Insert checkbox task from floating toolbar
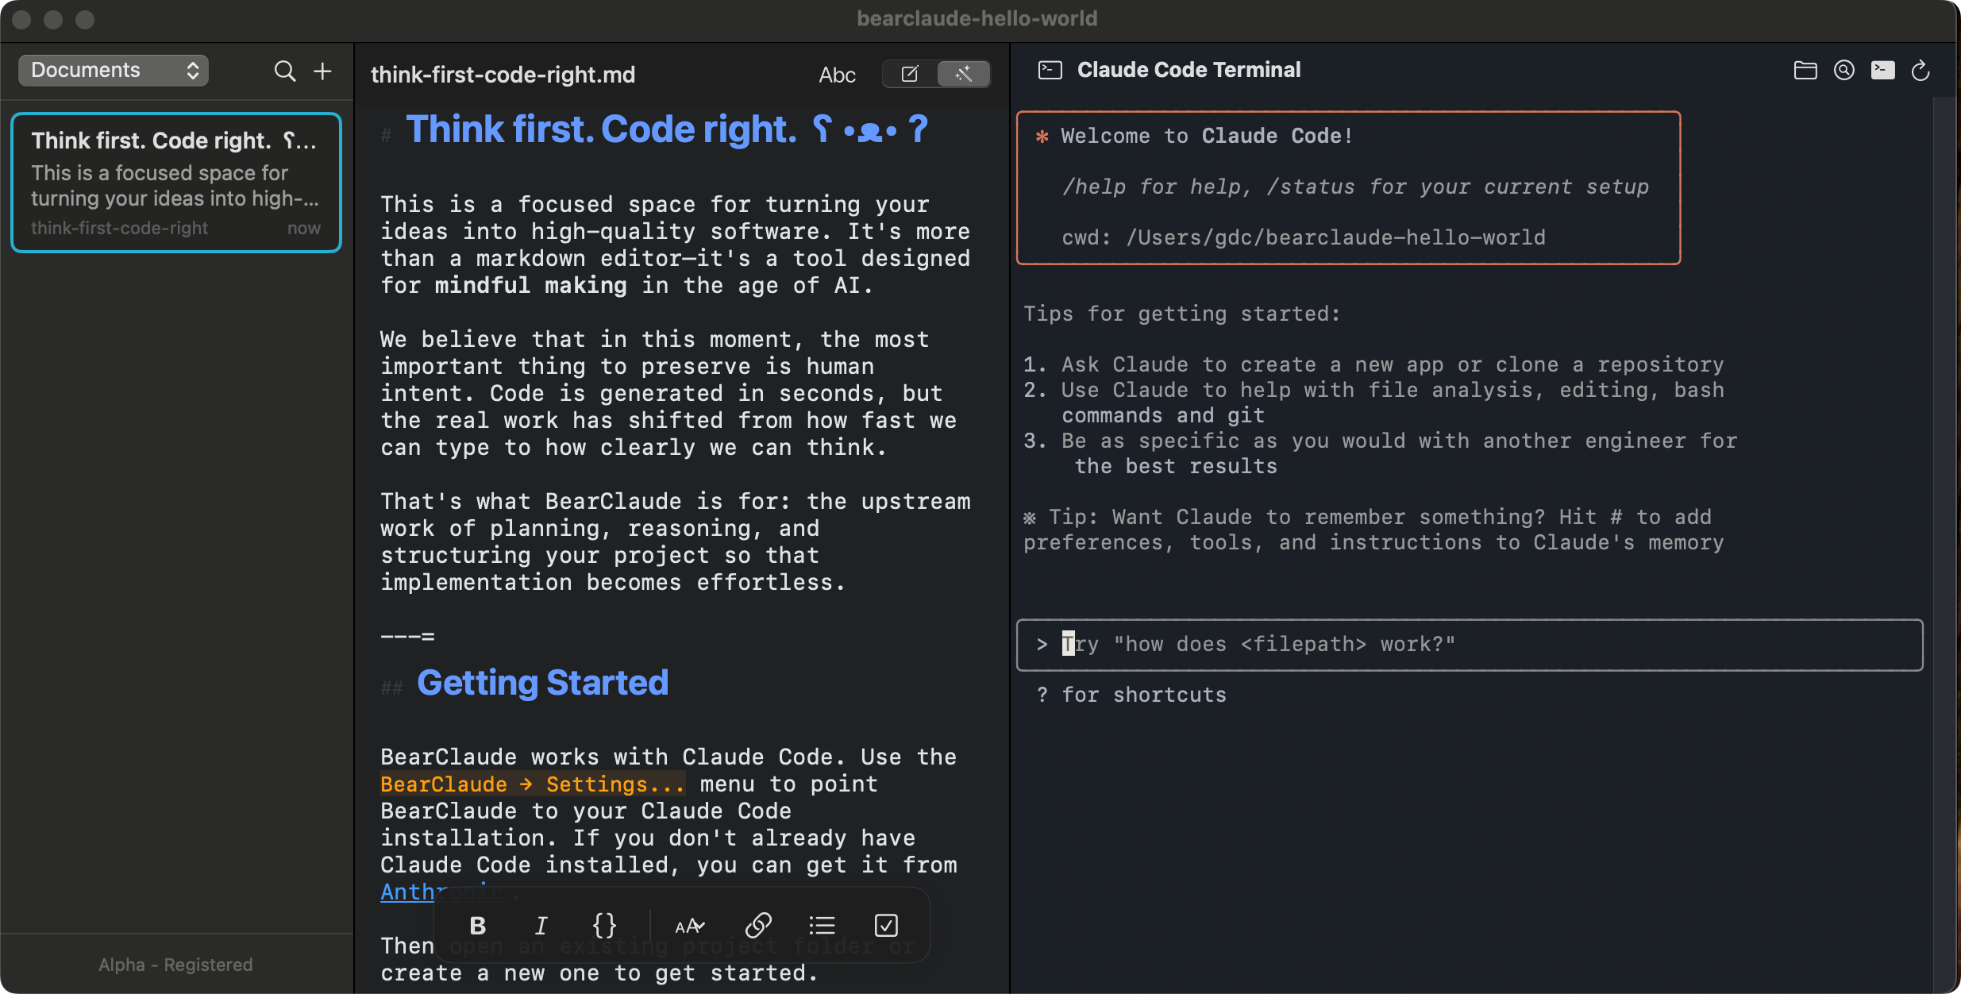 pos(886,926)
